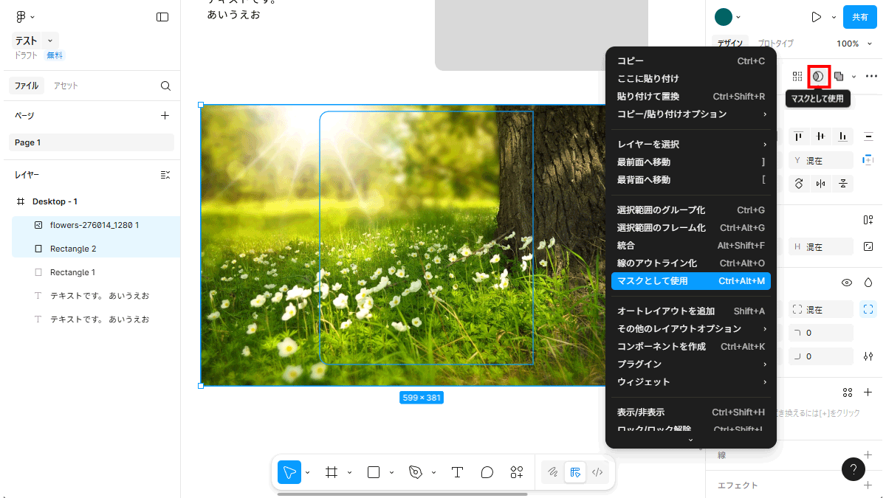Image resolution: width=886 pixels, height=498 pixels.
Task: Click the blue 共有 share button
Action: 860,17
